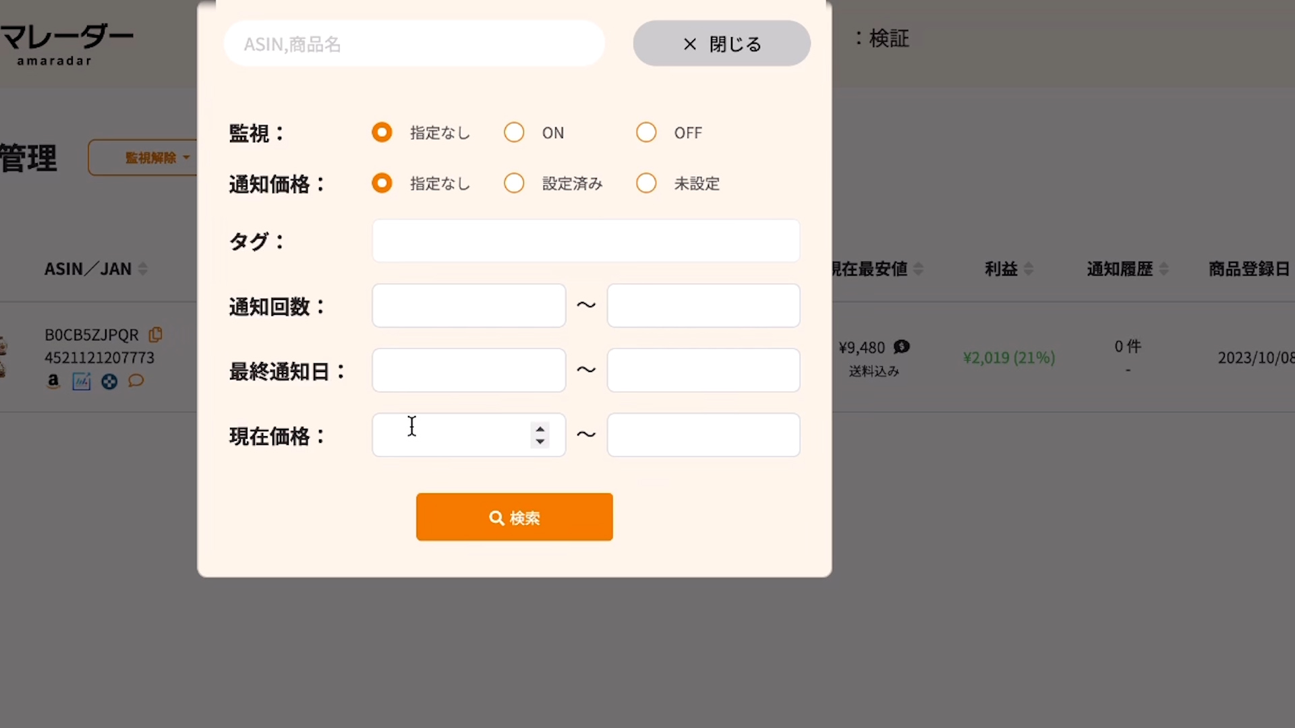
Task: Open the price chart graph icon
Action: click(82, 382)
